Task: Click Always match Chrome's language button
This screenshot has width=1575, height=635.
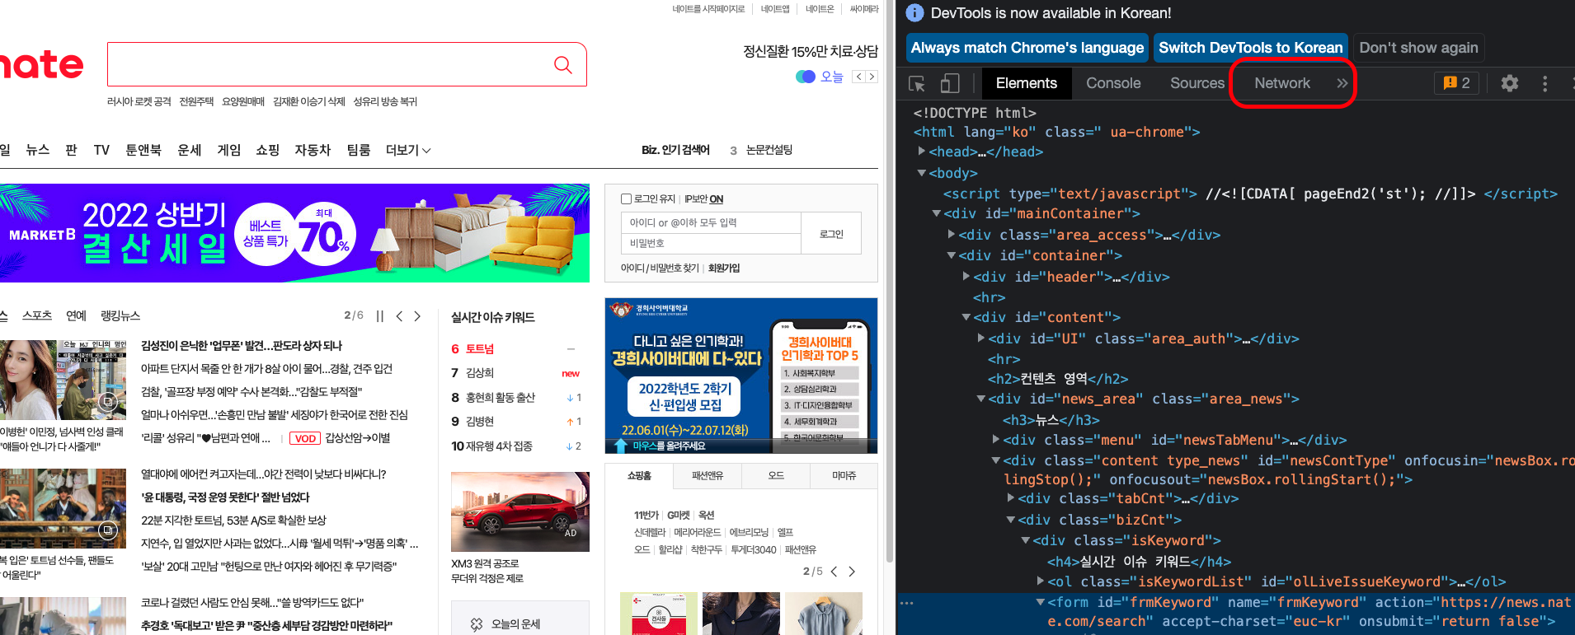Action: 1027,48
